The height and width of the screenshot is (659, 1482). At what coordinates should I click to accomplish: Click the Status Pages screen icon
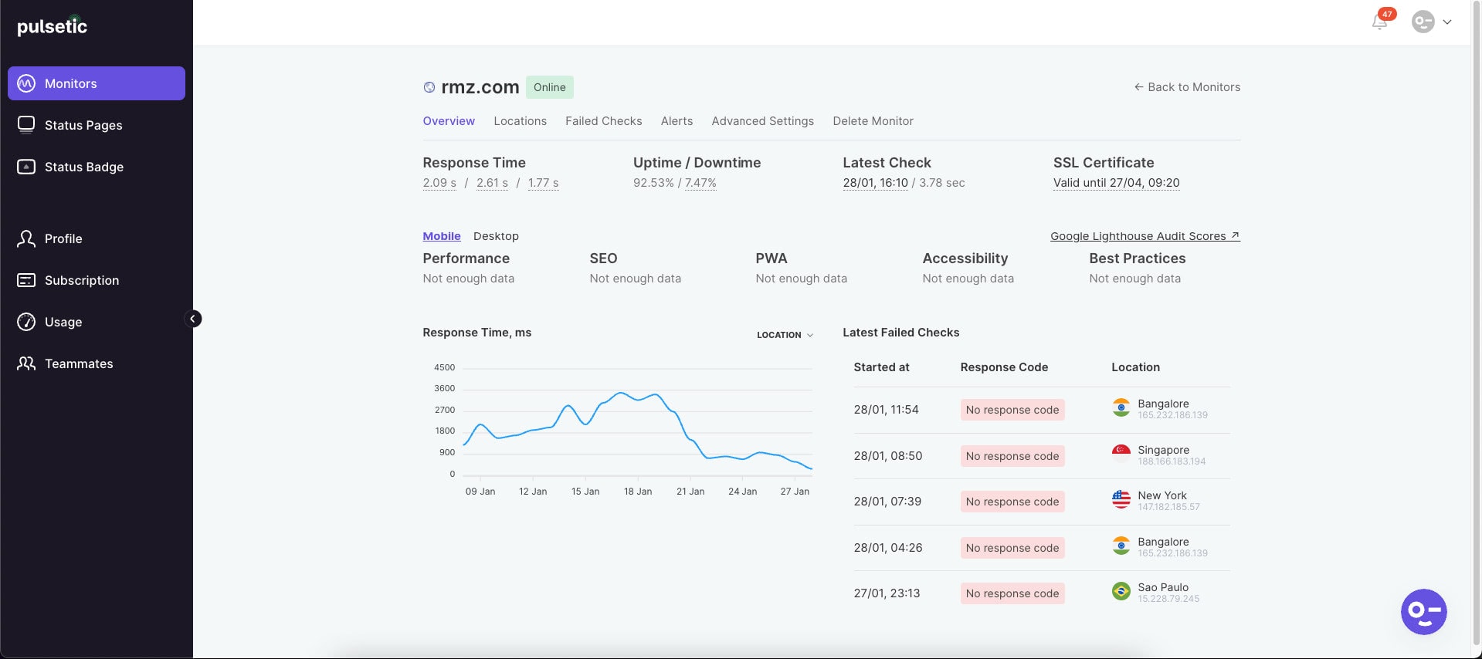click(26, 125)
